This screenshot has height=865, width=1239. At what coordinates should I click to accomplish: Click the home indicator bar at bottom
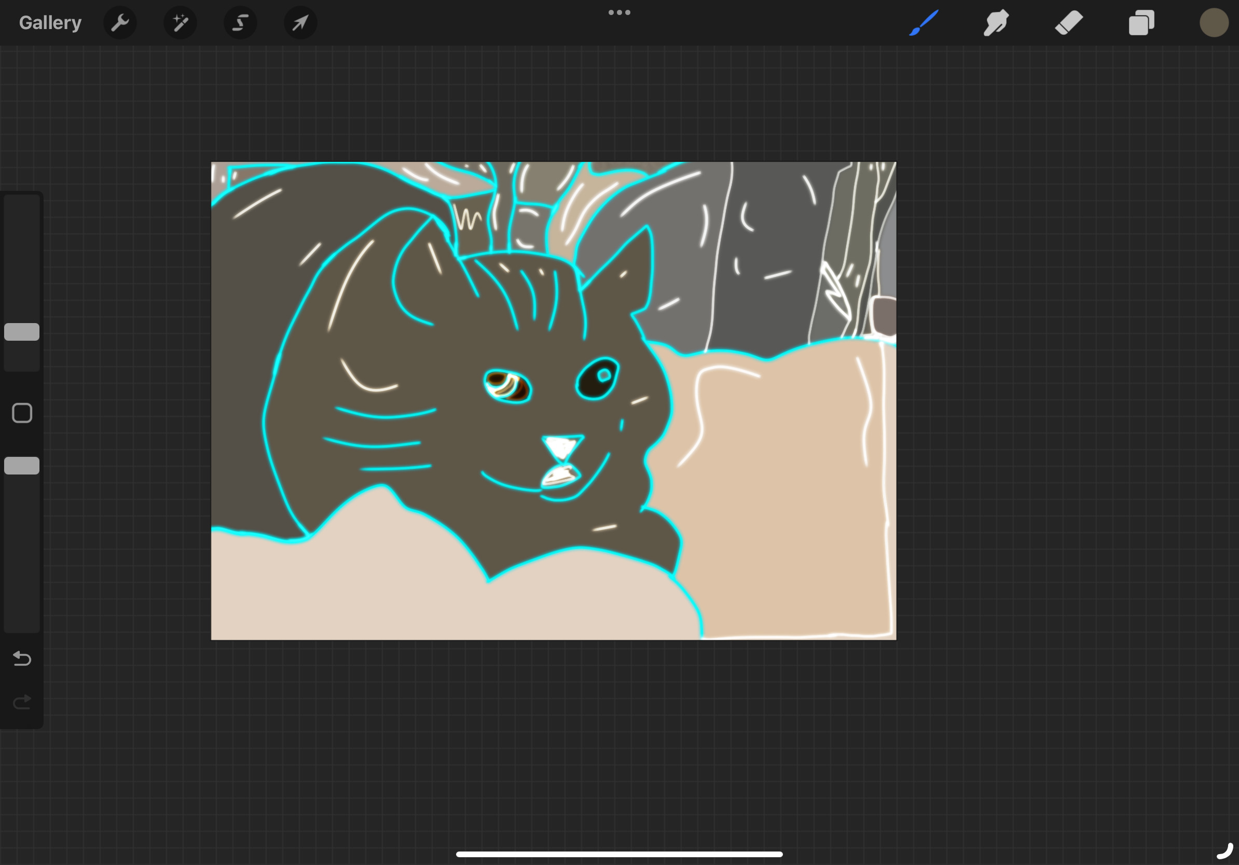(x=619, y=854)
